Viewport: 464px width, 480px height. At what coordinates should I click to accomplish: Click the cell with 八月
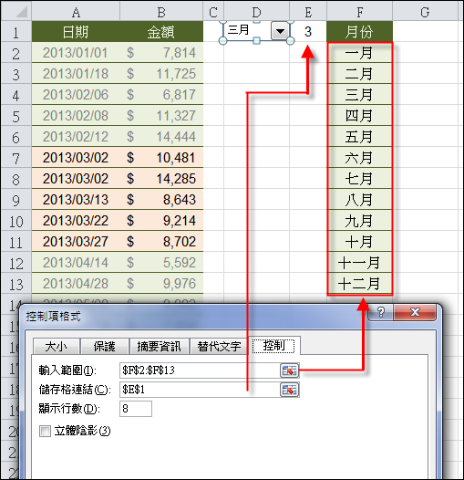(x=359, y=200)
